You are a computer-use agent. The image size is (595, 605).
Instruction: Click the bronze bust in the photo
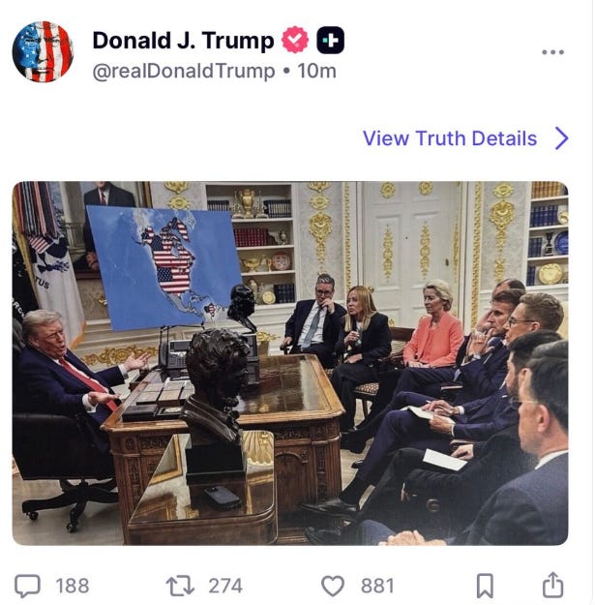click(216, 390)
